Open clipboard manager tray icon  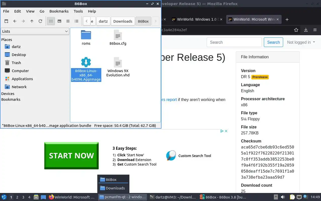pos(292,197)
